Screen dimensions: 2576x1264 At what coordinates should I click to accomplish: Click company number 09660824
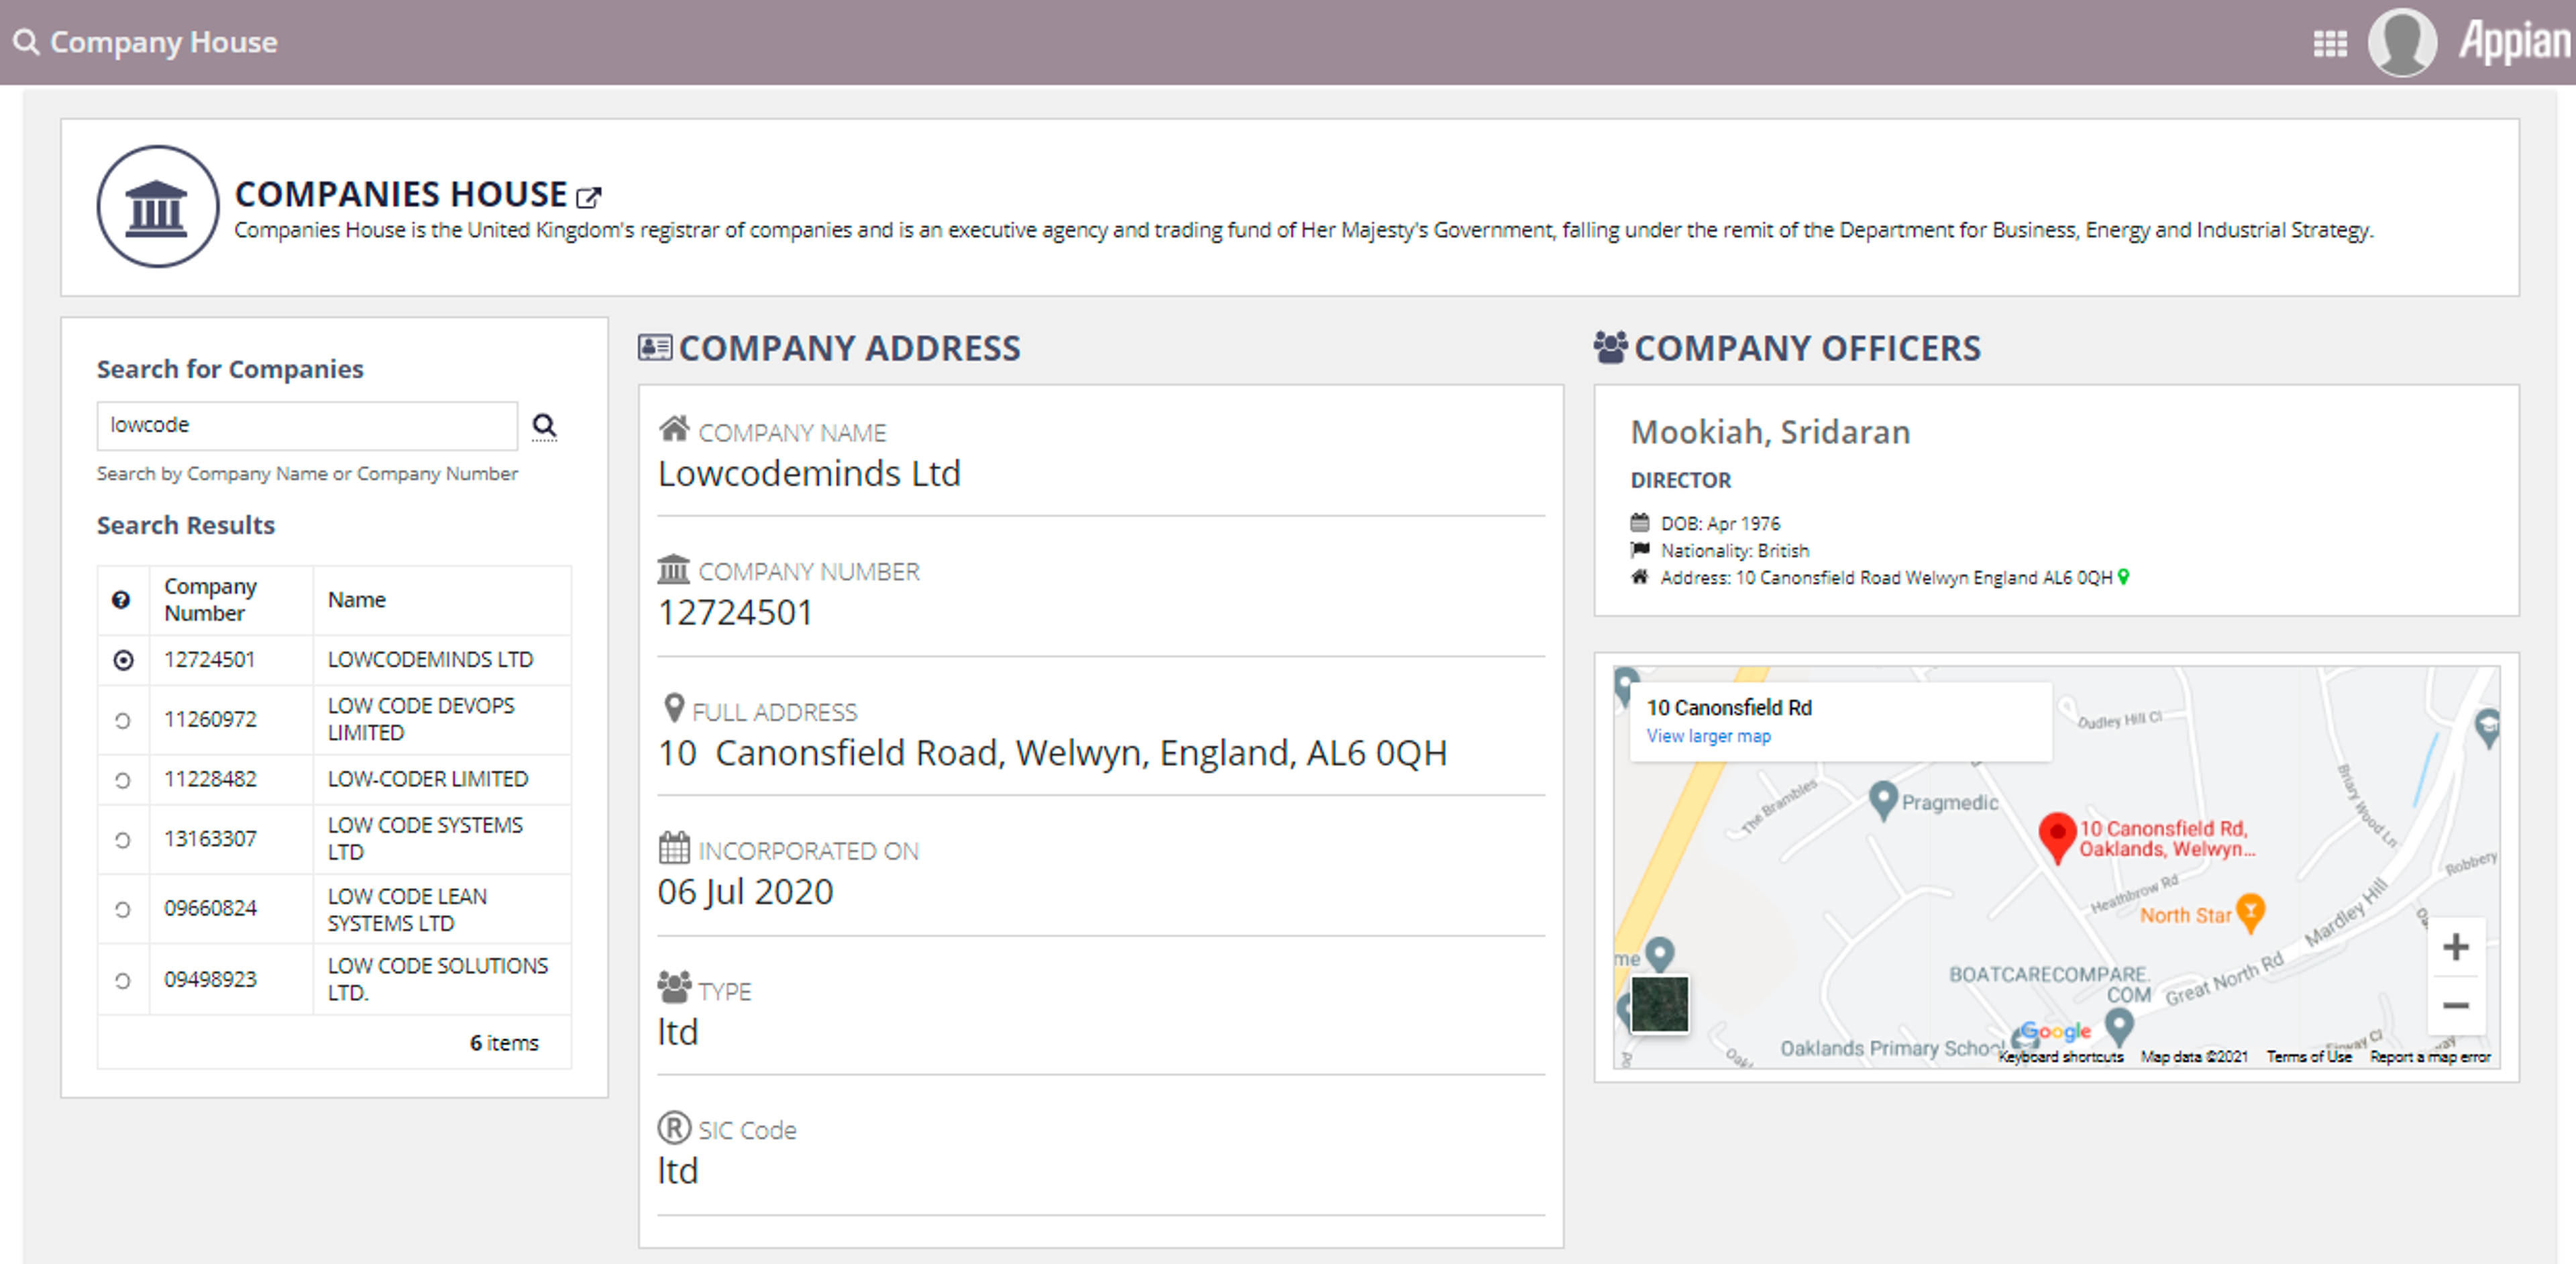210,908
